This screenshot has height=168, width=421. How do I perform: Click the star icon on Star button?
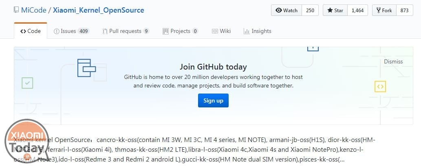coord(330,11)
